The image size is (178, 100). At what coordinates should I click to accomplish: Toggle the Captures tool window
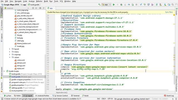[x=1, y=38]
